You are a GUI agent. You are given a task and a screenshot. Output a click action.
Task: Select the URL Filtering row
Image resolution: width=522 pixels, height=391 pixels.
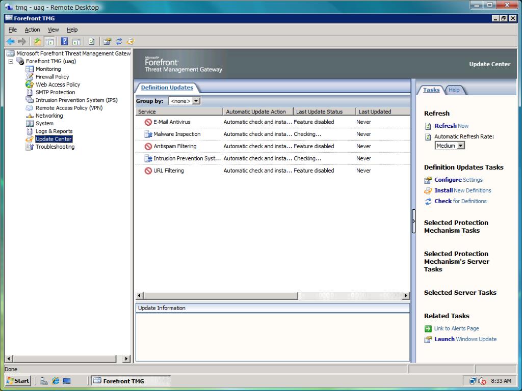[273, 171]
